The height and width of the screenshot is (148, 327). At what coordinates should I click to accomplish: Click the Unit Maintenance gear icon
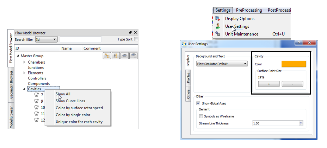click(218, 34)
